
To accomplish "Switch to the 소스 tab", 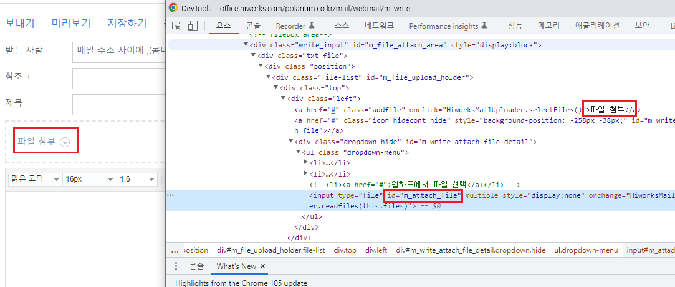I will [x=342, y=26].
